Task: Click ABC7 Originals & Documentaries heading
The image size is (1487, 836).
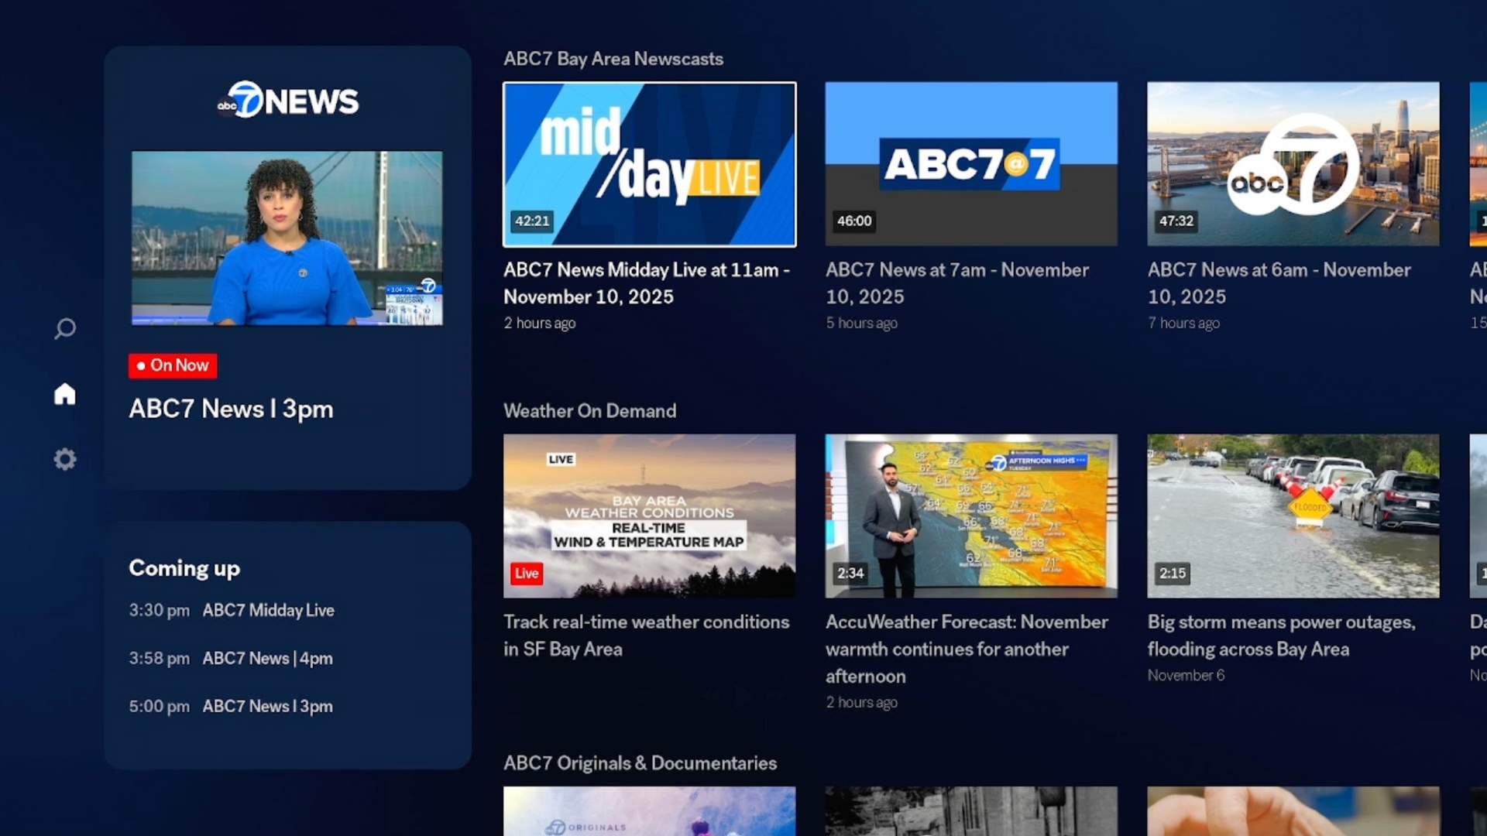Action: [640, 763]
